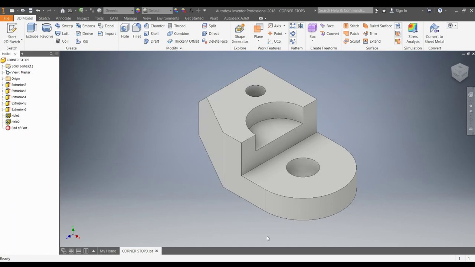Click the Undo button

(38, 10)
